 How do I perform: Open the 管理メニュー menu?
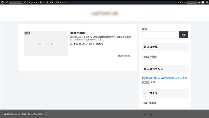click(x=61, y=2)
